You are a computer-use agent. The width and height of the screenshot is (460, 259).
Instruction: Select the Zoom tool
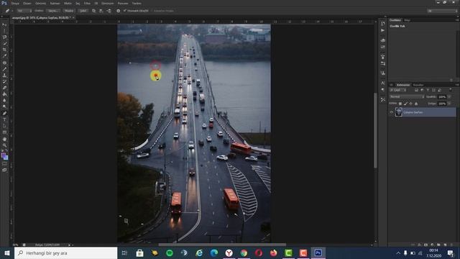pos(4,145)
